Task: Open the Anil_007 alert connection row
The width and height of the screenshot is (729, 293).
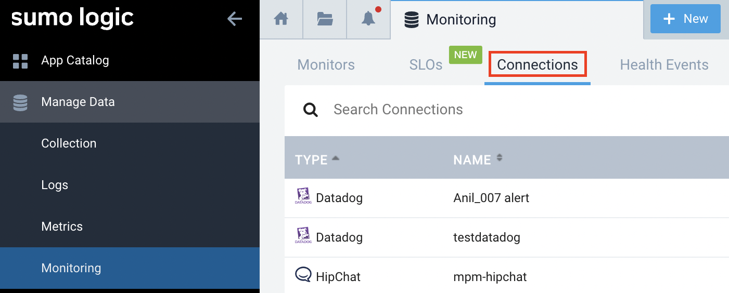Action: (x=491, y=198)
